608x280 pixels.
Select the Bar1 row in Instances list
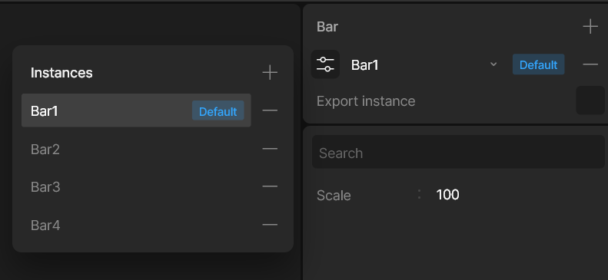point(136,110)
